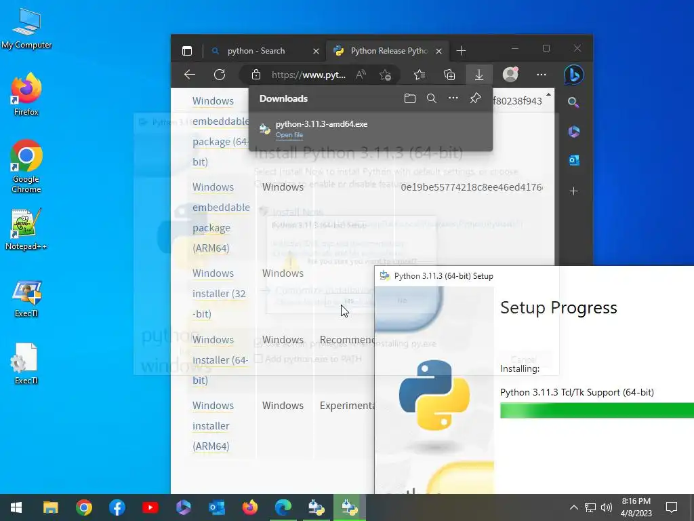Screen dimensions: 694x521
Task: Open Outlook from the taskbar
Action: pyautogui.click(x=216, y=507)
